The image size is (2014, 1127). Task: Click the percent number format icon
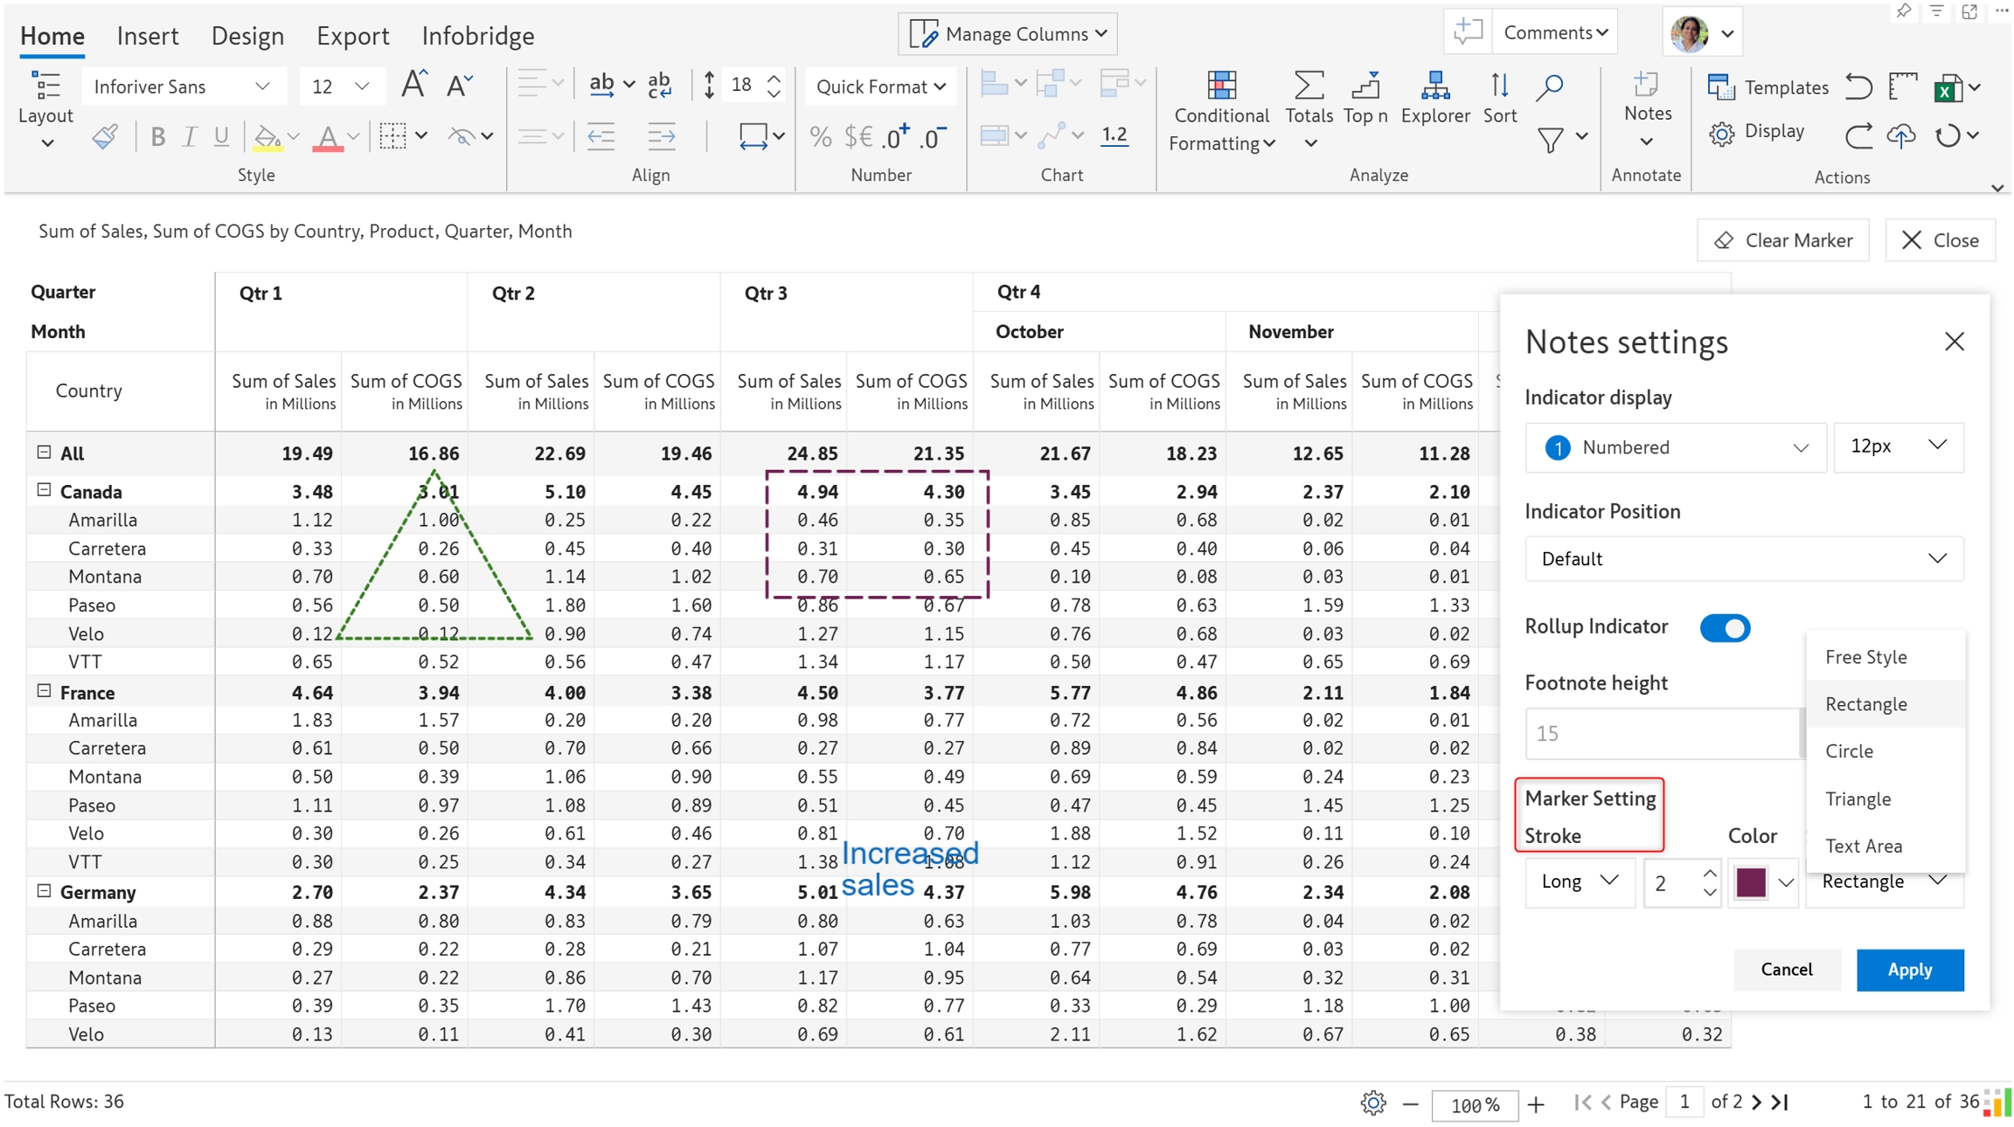coord(820,137)
